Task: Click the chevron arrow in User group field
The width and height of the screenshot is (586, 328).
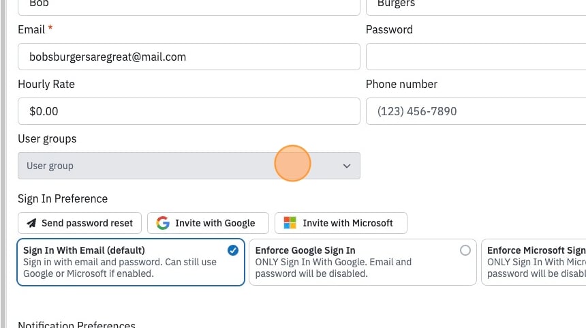Action: [347, 166]
